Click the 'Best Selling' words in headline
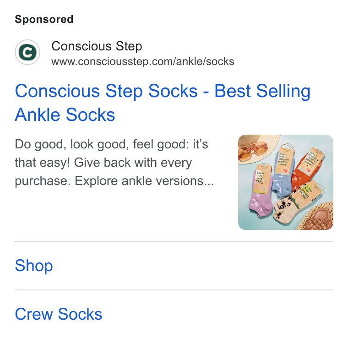This screenshot has height=338, width=348. tap(262, 91)
